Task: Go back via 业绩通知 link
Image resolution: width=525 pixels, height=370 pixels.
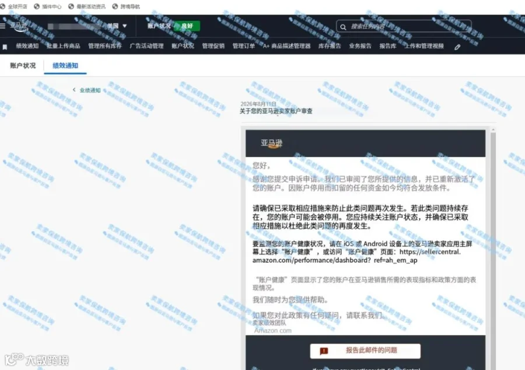Action: pos(90,90)
